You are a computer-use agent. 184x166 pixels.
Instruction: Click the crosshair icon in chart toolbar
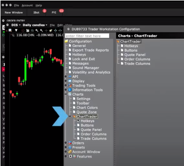46,30
